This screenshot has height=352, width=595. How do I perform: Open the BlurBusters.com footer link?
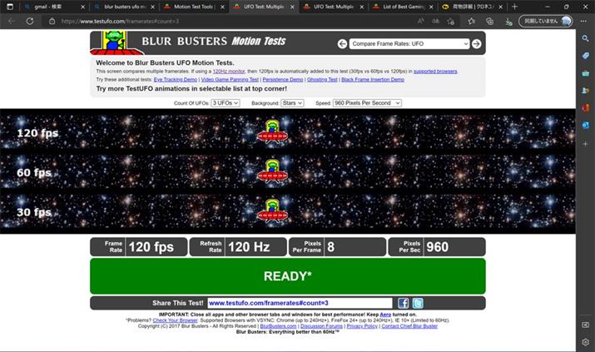pyautogui.click(x=278, y=326)
